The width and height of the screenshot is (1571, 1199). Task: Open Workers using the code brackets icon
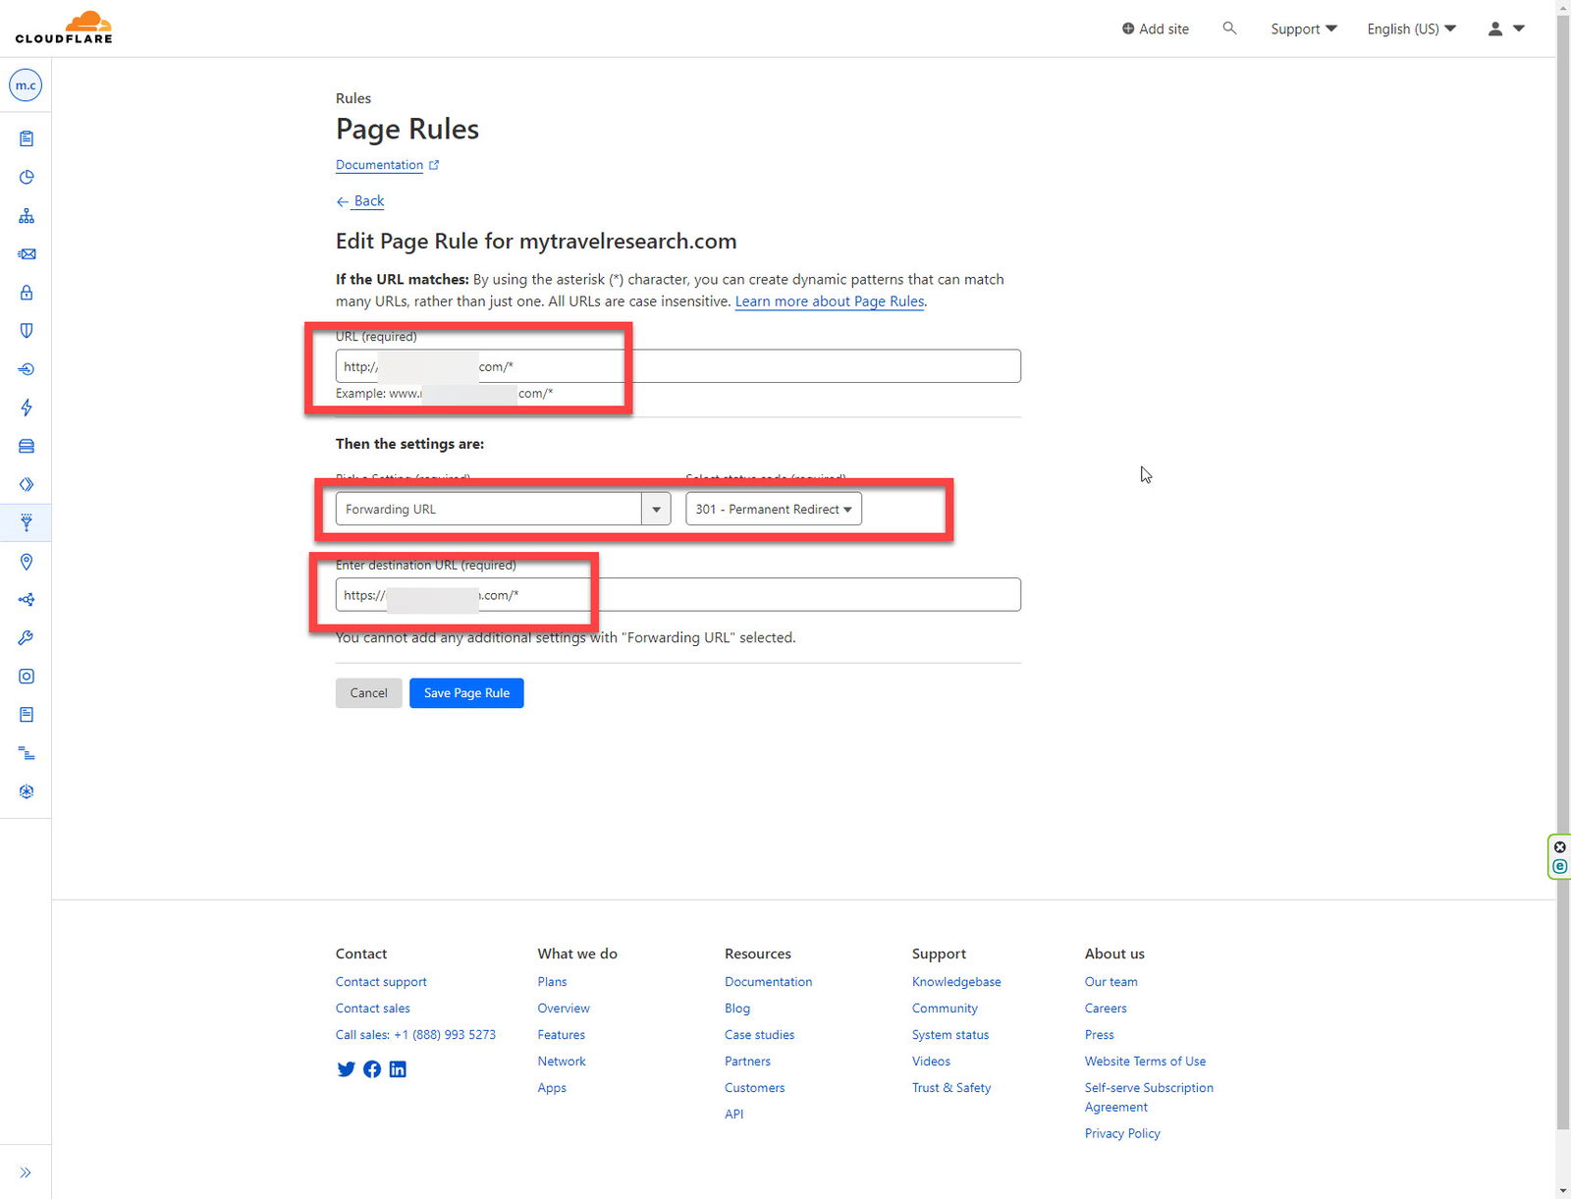tap(26, 484)
